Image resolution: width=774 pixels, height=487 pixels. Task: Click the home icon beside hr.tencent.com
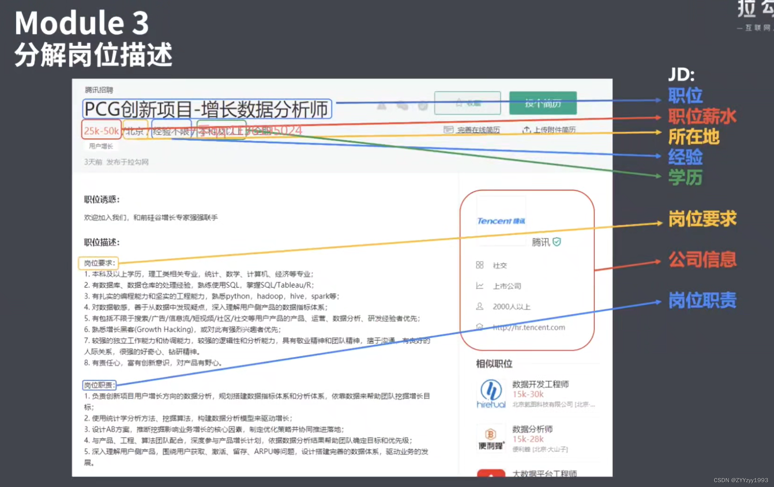[x=479, y=327]
